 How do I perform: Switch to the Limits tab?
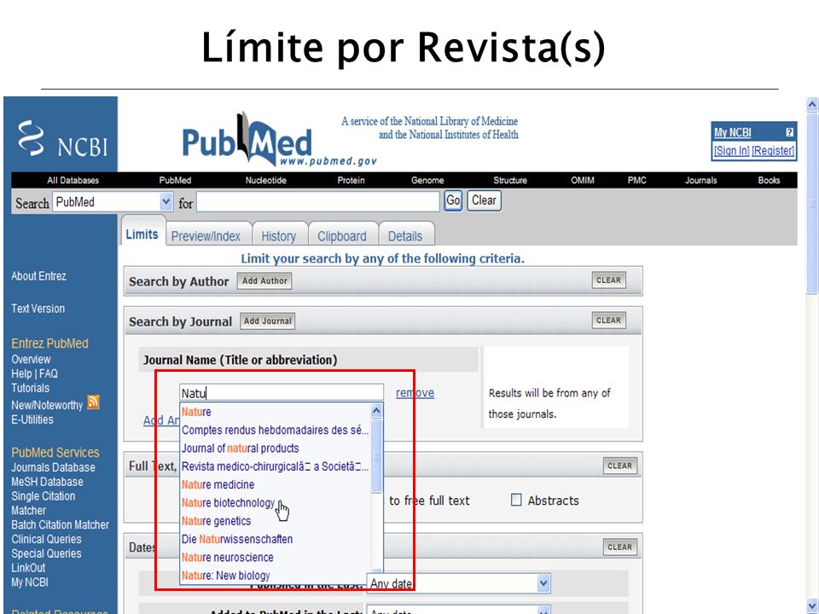point(142,235)
